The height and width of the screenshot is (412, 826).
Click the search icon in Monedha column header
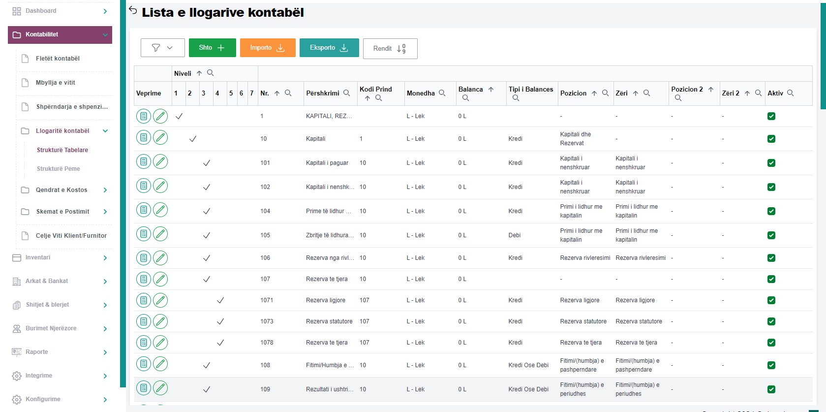coord(442,93)
